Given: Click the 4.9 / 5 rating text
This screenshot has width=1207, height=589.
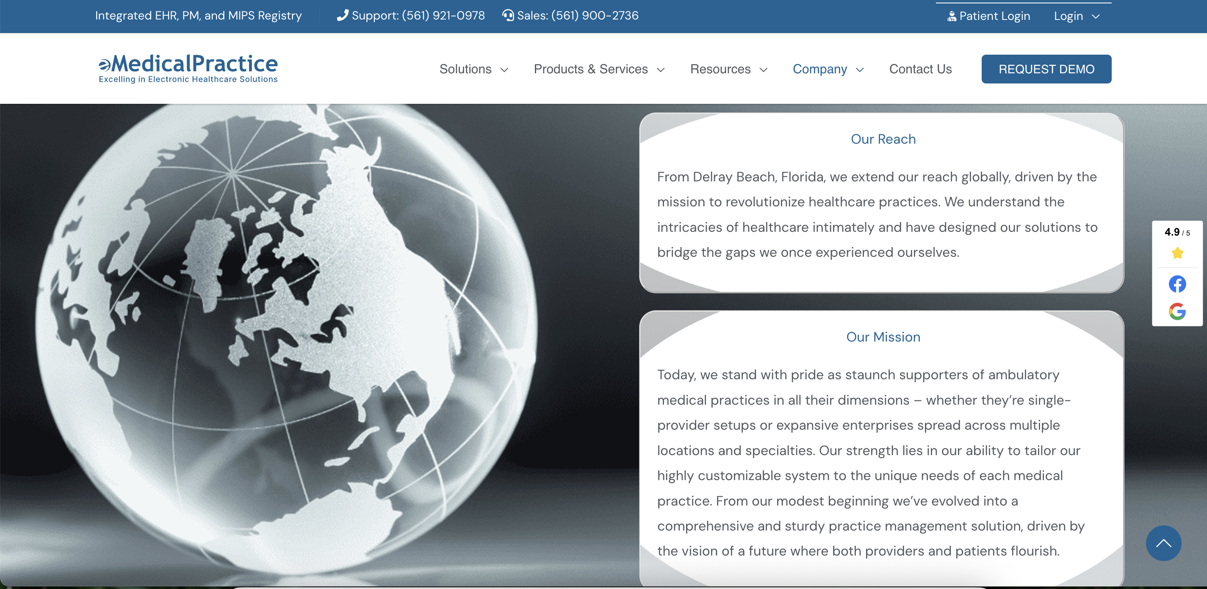Looking at the screenshot, I should (1177, 232).
